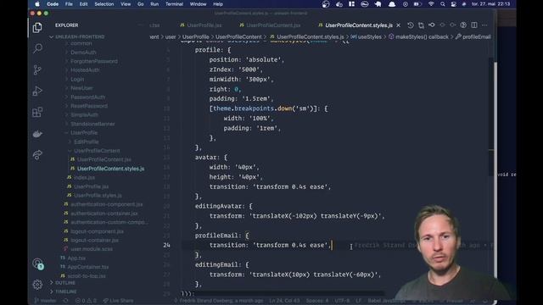
Task: Switch to the UserProfile.jsx tab
Action: coord(201,25)
